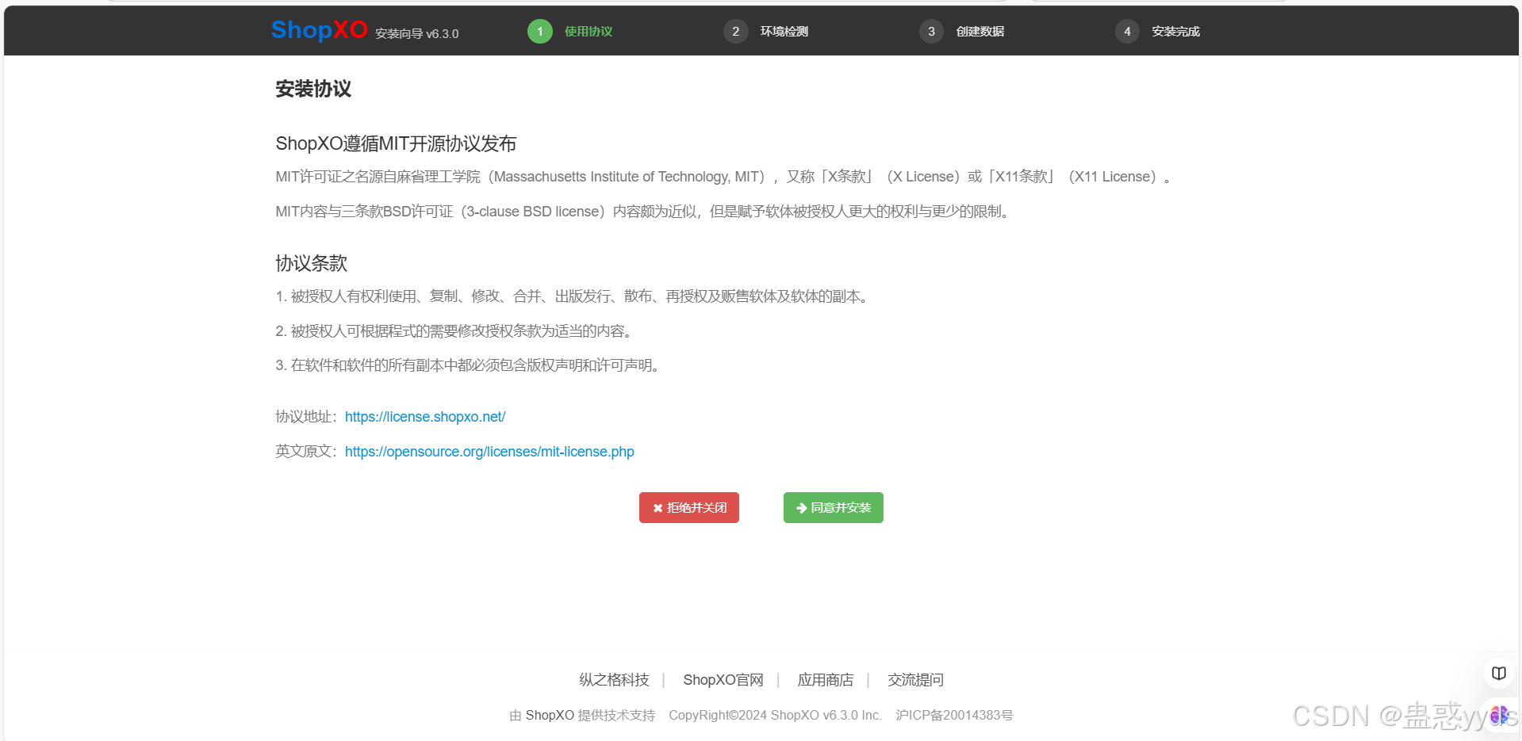Open the 环境检测 step label

tap(784, 32)
